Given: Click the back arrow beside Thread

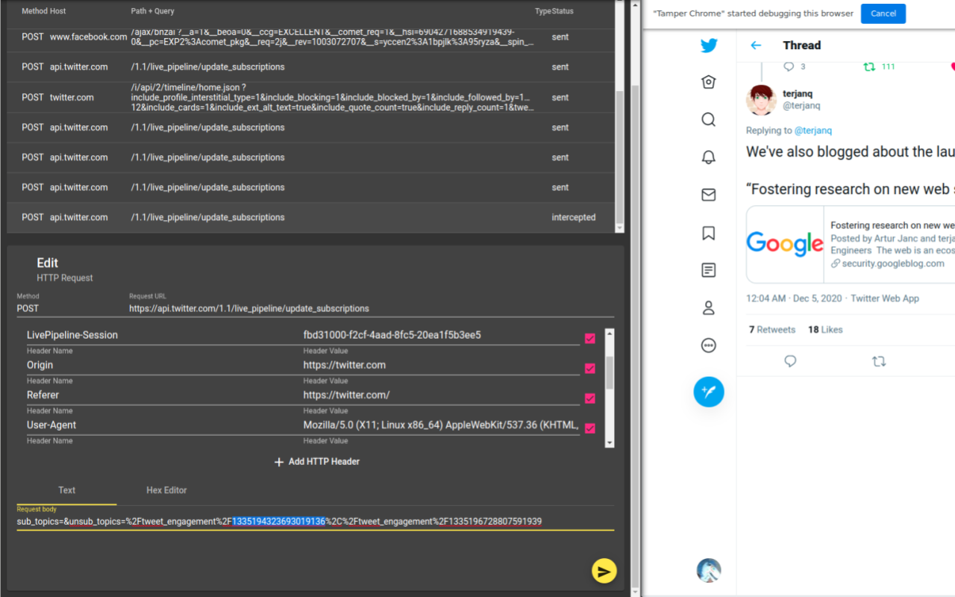Looking at the screenshot, I should (x=756, y=46).
